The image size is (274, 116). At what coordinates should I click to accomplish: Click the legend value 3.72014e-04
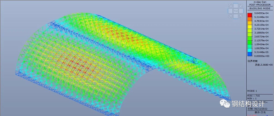(262, 29)
